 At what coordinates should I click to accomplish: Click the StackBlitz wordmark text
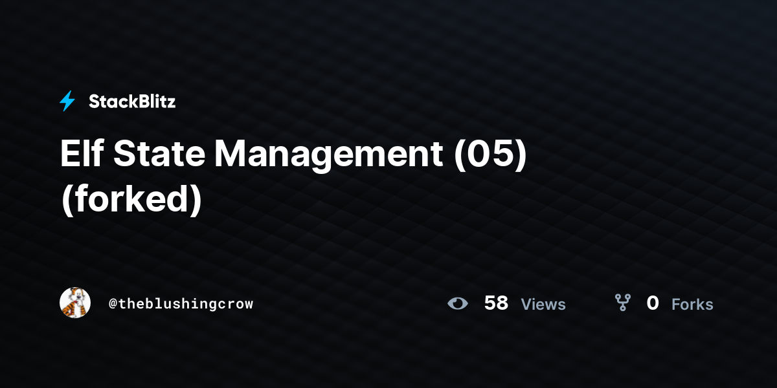coord(132,101)
